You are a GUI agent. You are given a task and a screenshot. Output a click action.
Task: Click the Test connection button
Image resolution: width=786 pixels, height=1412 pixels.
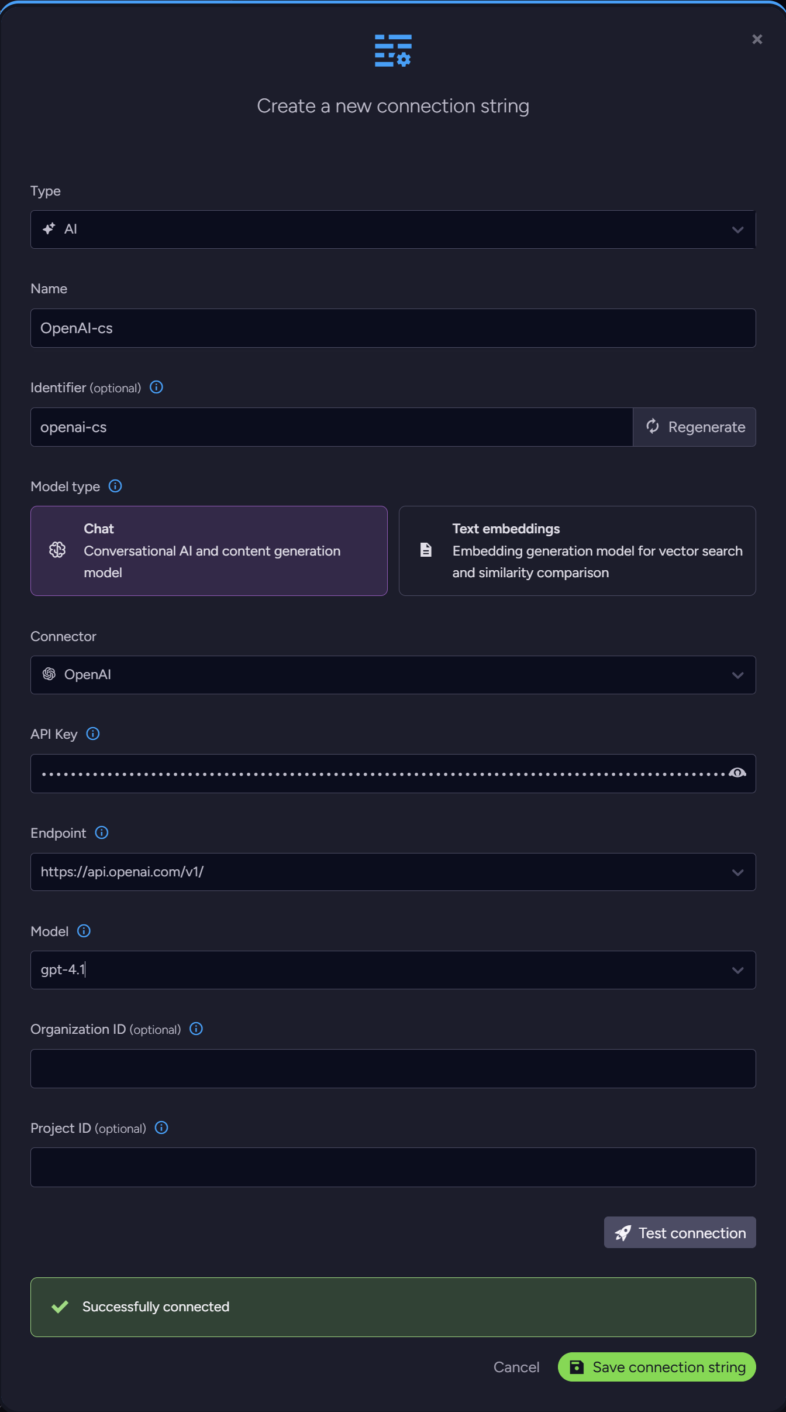680,1232
